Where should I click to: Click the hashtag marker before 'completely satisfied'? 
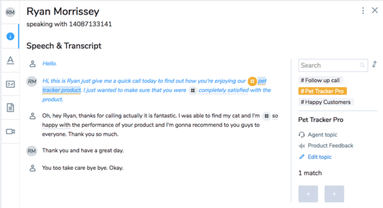tap(193, 90)
